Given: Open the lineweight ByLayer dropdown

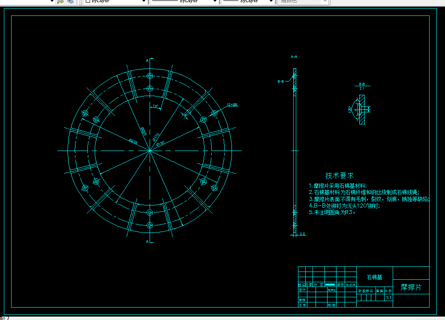Looking at the screenshot, I should click(248, 1).
